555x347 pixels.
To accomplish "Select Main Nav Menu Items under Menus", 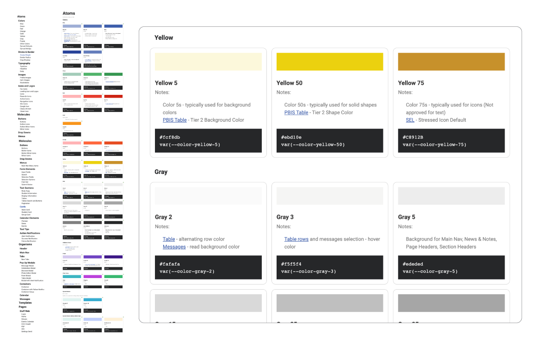I will coord(30,165).
